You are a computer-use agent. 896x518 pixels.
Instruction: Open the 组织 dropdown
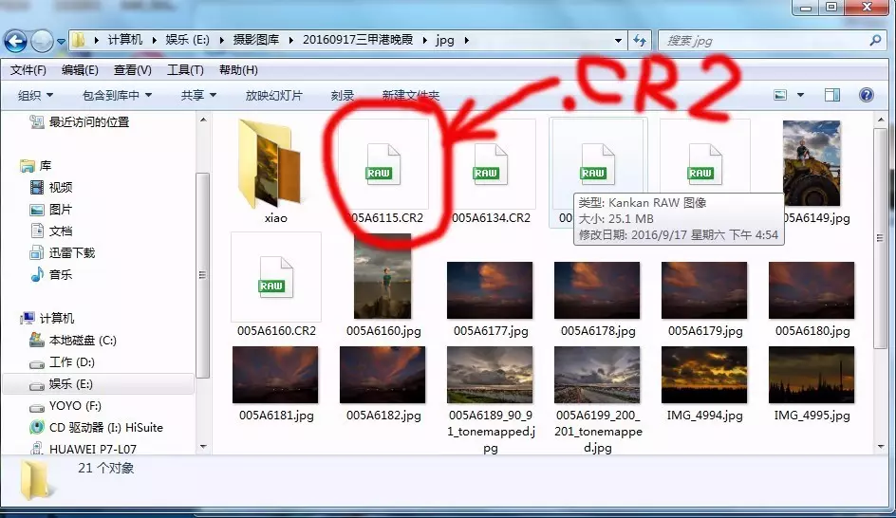[35, 96]
